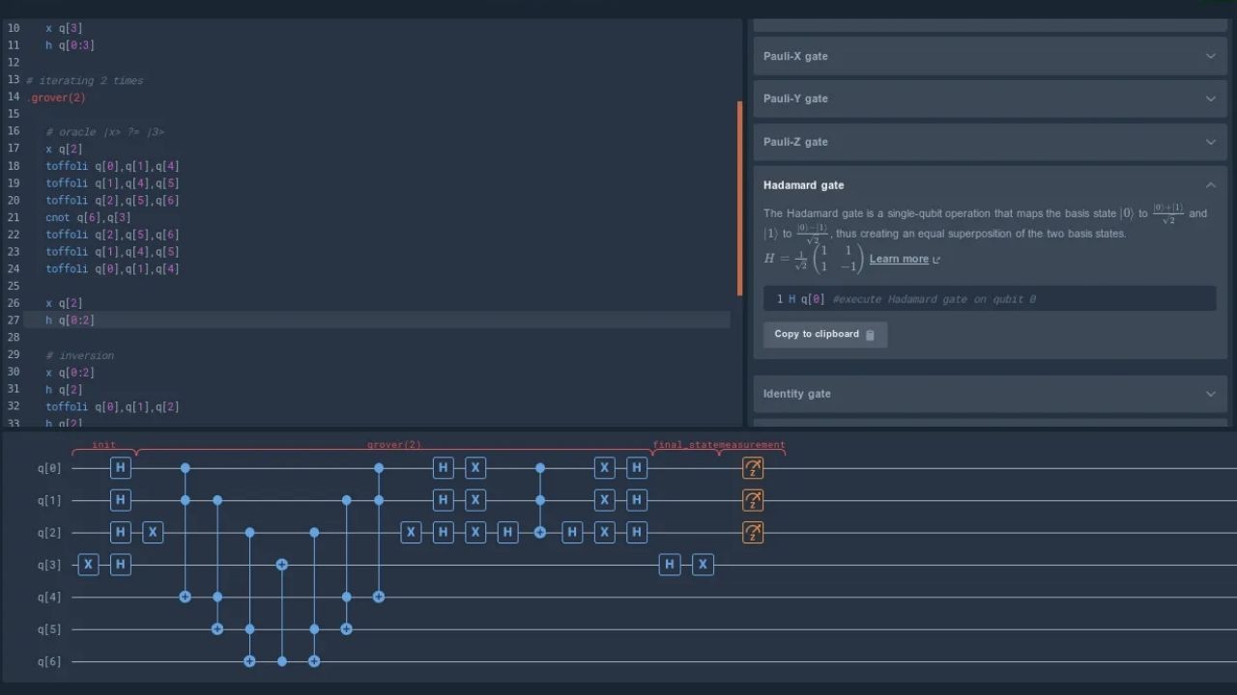Click the Z measurement icon on q[1]
The image size is (1237, 695).
(x=753, y=500)
